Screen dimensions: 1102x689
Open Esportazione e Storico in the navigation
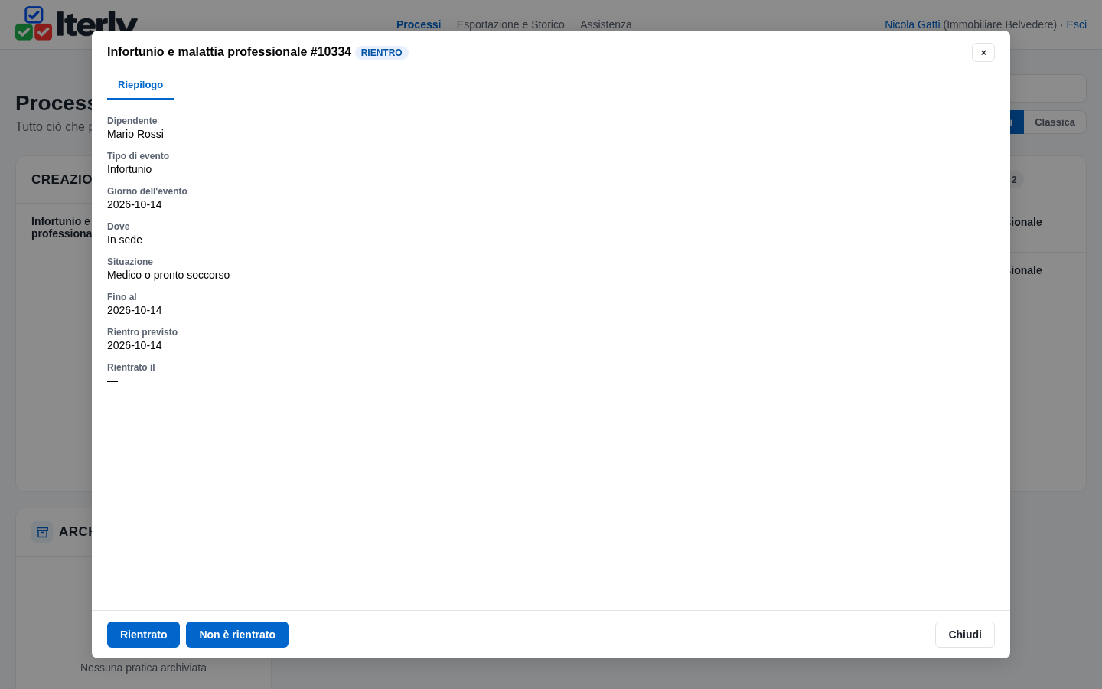coord(510,24)
